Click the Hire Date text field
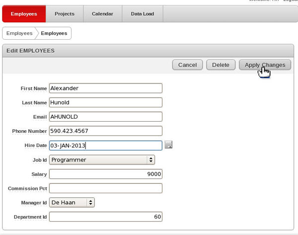 pos(106,146)
